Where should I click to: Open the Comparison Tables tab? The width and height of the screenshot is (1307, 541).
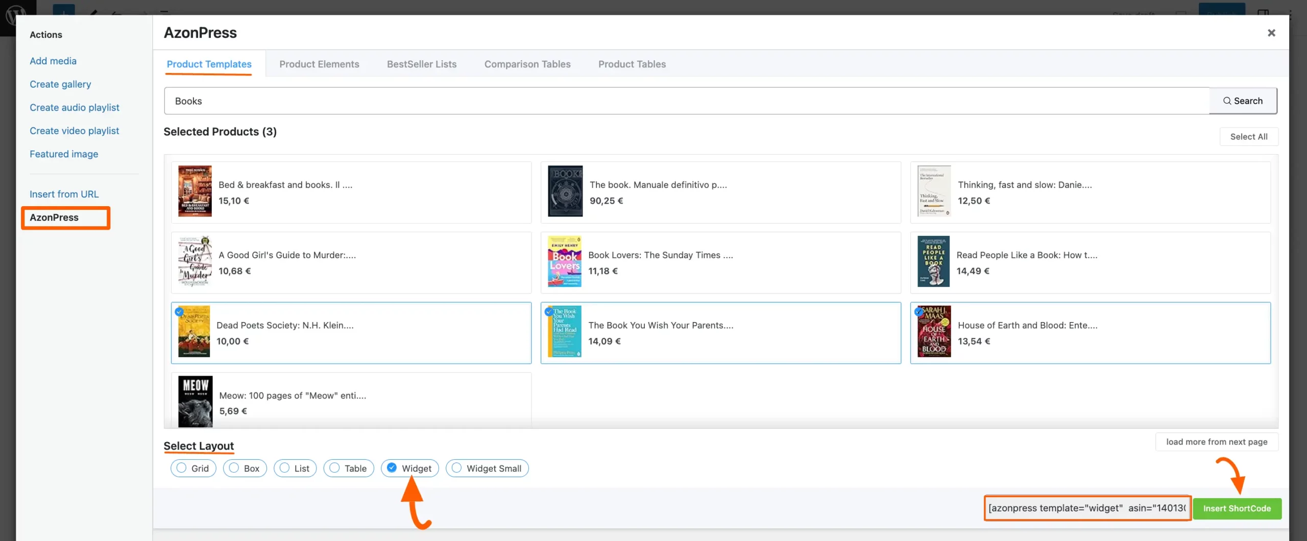click(x=527, y=64)
